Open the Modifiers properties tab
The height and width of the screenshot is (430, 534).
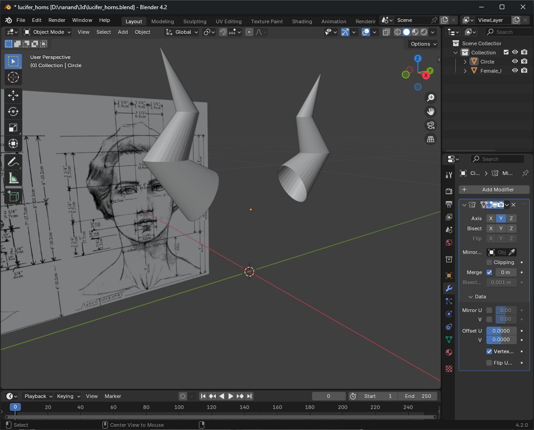tap(449, 288)
